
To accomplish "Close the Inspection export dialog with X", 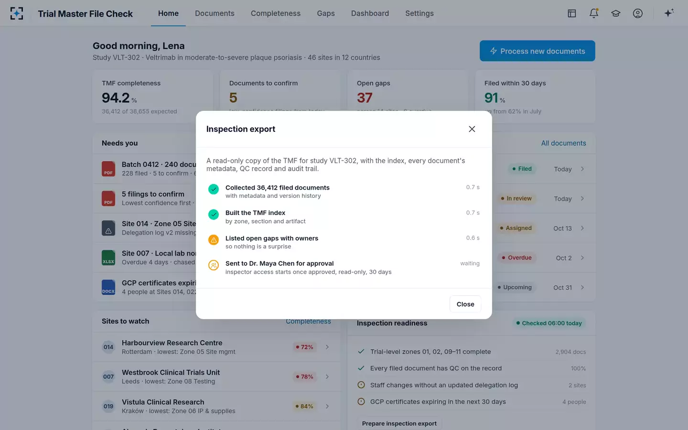I will coord(472,129).
